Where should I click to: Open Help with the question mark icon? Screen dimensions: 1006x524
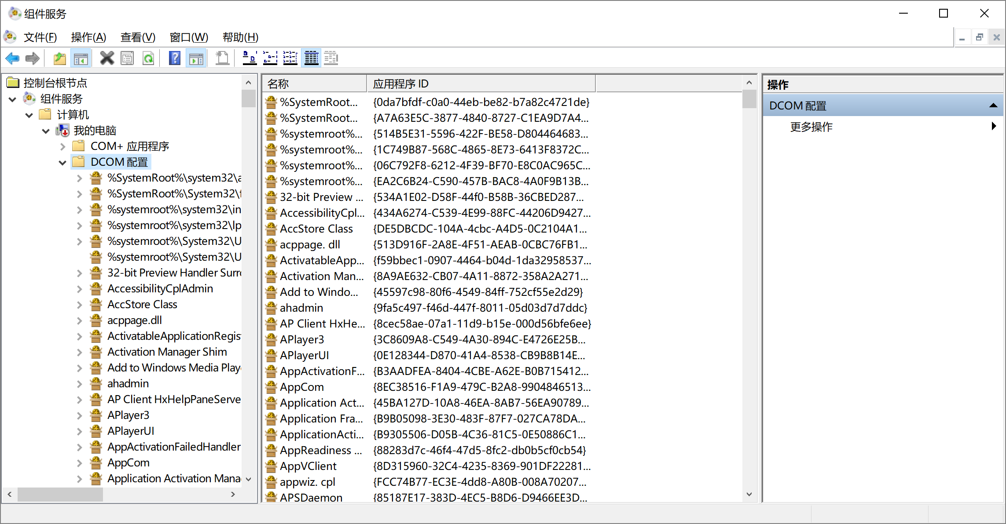(x=175, y=58)
